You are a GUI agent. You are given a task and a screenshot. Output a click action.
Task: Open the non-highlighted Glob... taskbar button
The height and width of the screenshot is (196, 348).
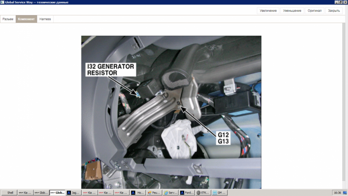point(41,193)
